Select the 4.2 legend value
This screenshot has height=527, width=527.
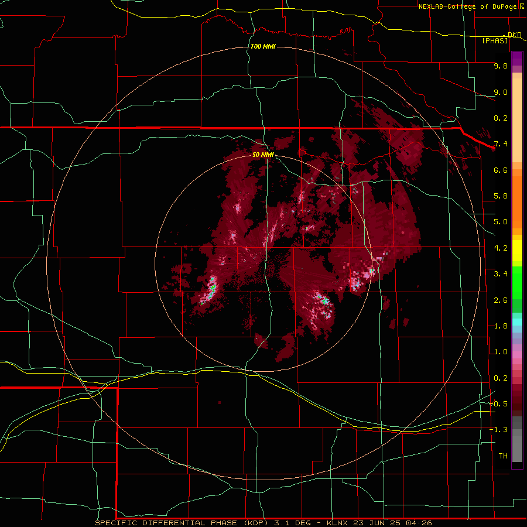[501, 248]
